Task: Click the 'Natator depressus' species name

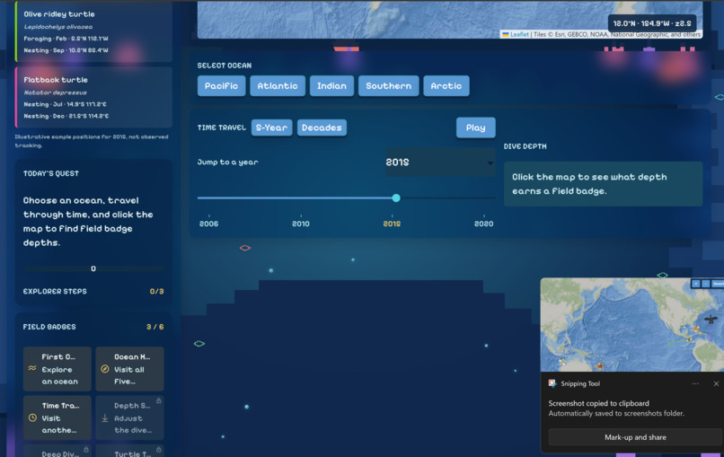Action: [x=55, y=92]
